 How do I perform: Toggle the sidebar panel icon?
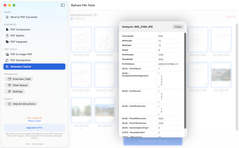[x=63, y=5]
